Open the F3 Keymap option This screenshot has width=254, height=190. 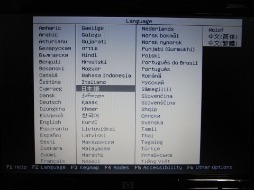[x=85, y=167]
